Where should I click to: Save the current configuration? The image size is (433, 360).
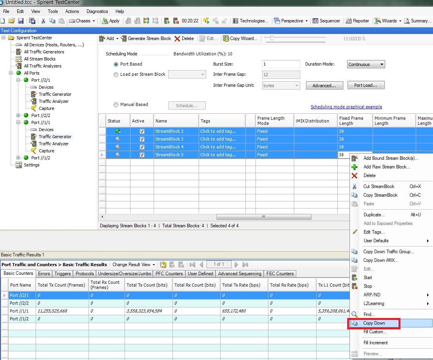point(21,21)
